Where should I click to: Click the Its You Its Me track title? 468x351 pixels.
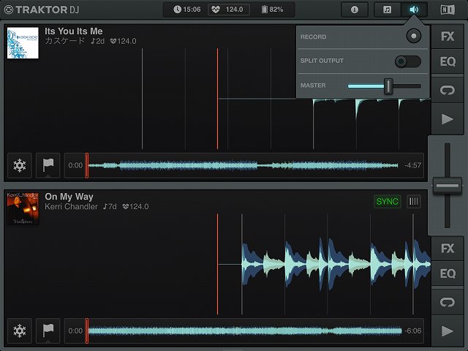(x=74, y=31)
